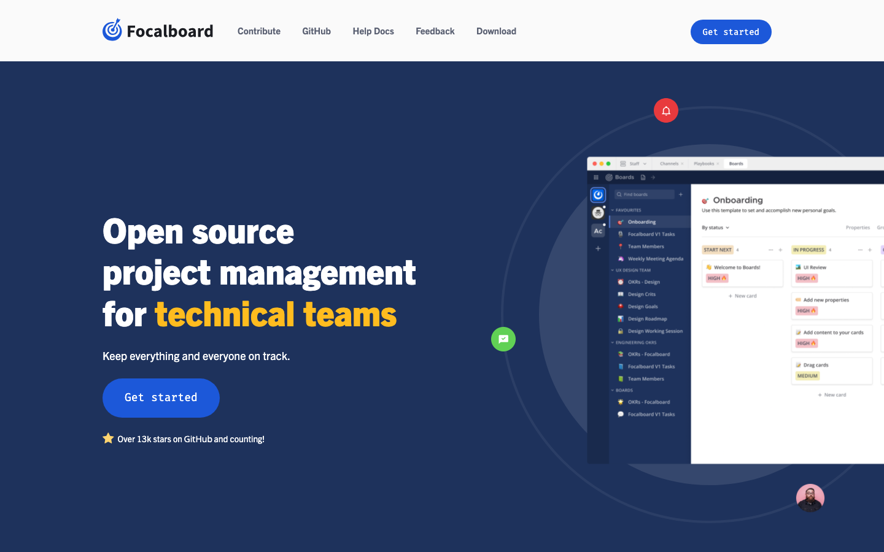
Task: Open OKRs - Focalboard under Engineering OKRs
Action: [650, 355]
